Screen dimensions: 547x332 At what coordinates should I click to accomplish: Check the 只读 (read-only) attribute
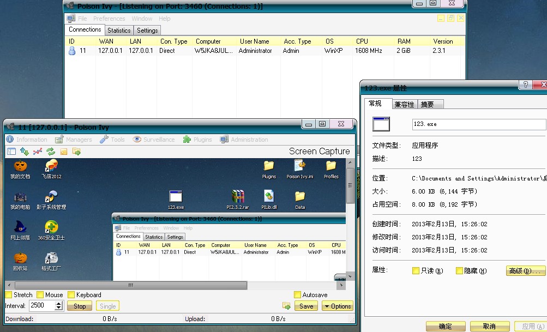tap(416, 270)
